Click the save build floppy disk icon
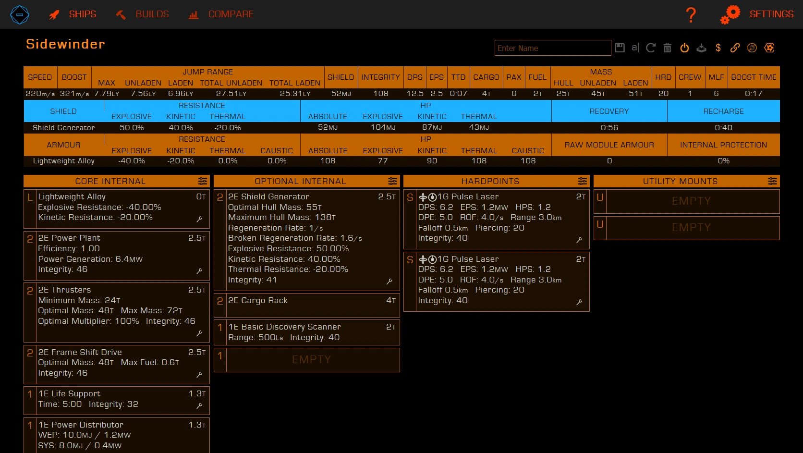This screenshot has width=803, height=453. [620, 48]
